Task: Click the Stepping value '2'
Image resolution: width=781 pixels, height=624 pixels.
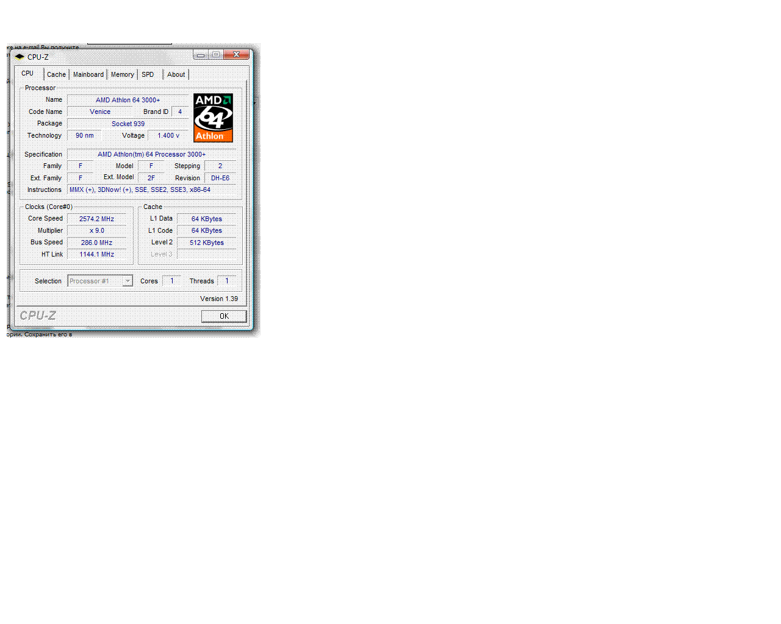Action: click(220, 166)
